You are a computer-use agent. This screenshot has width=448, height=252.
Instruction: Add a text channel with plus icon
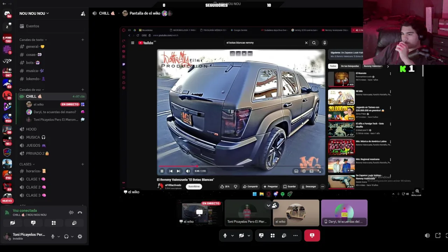[x=83, y=40]
